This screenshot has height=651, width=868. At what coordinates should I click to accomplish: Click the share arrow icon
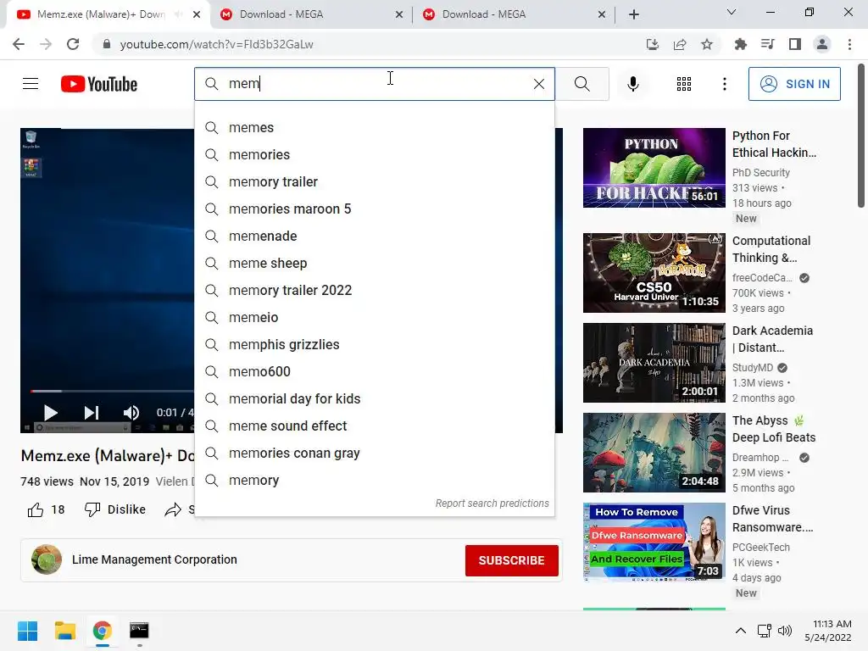point(173,509)
